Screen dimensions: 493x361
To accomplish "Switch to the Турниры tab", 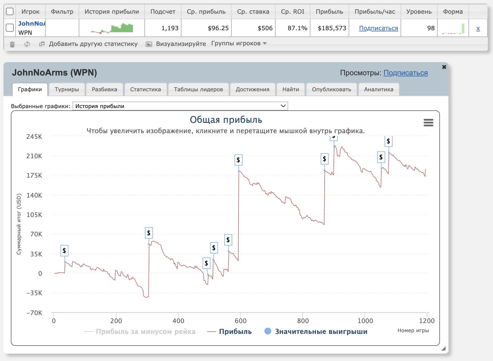I will [67, 89].
